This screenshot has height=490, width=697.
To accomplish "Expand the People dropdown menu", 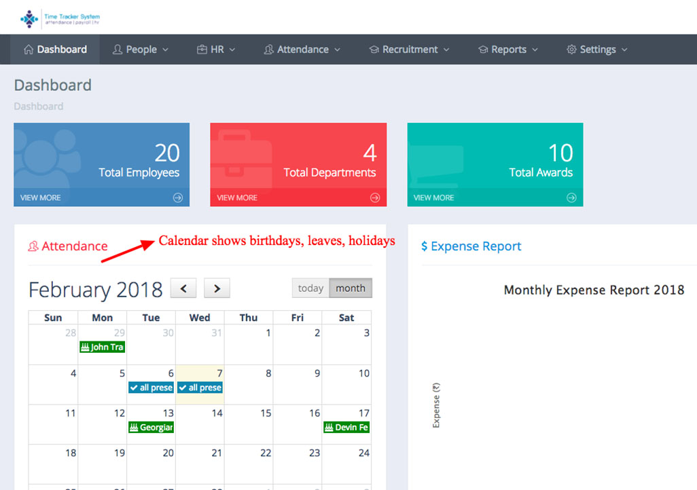I will 141,50.
